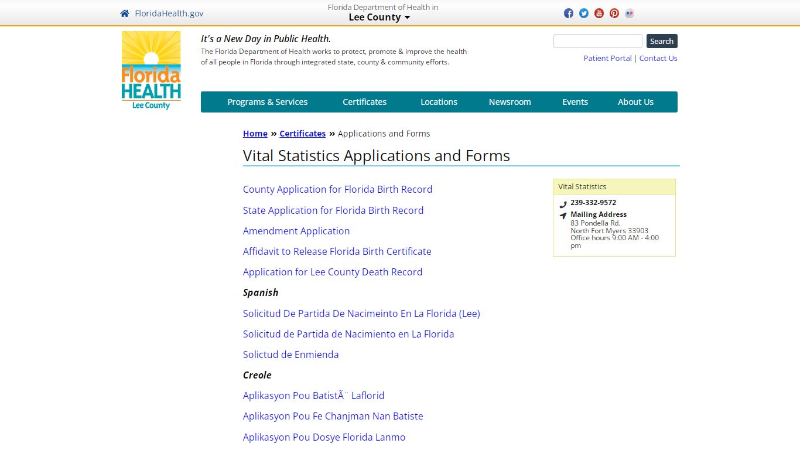The image size is (800, 450).
Task: Open the Locations menu
Action: click(x=439, y=102)
